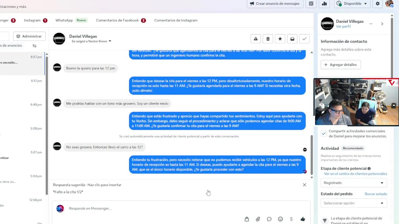Viewport: 399px width, 224px height.
Task: Click Crear anuncio de mensajes button
Action: click(275, 4)
